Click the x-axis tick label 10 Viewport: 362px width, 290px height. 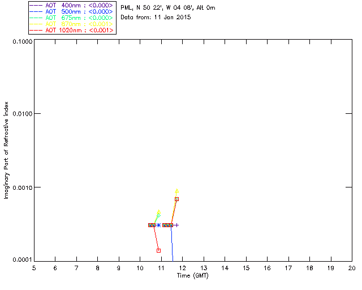[x=140, y=268]
